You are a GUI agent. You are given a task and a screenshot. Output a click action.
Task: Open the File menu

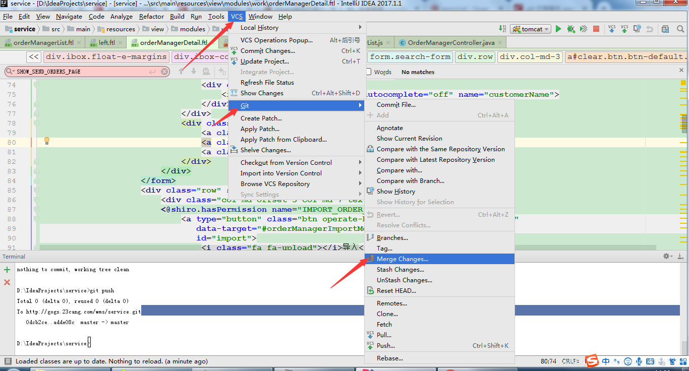pos(8,17)
